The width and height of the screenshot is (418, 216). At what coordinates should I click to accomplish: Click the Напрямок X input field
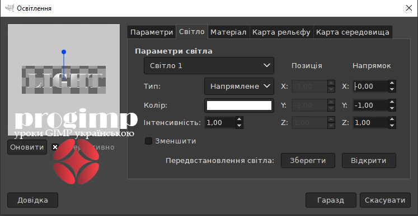tap(370, 86)
